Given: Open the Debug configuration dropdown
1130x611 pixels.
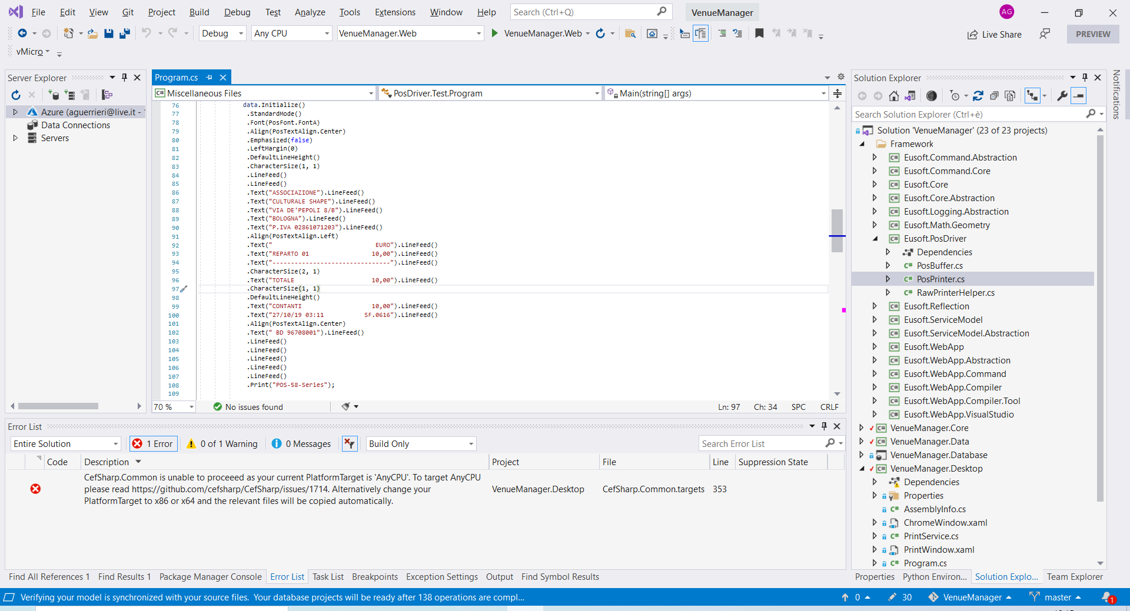Looking at the screenshot, I should click(222, 34).
